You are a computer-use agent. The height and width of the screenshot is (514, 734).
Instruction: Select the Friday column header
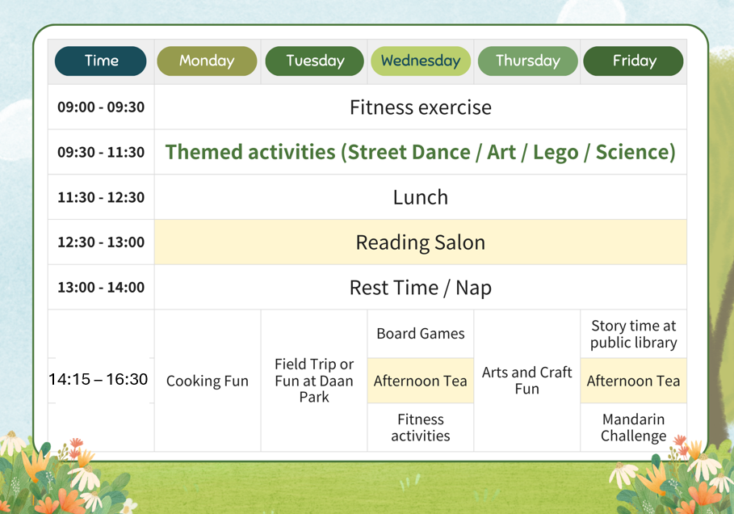coord(633,61)
